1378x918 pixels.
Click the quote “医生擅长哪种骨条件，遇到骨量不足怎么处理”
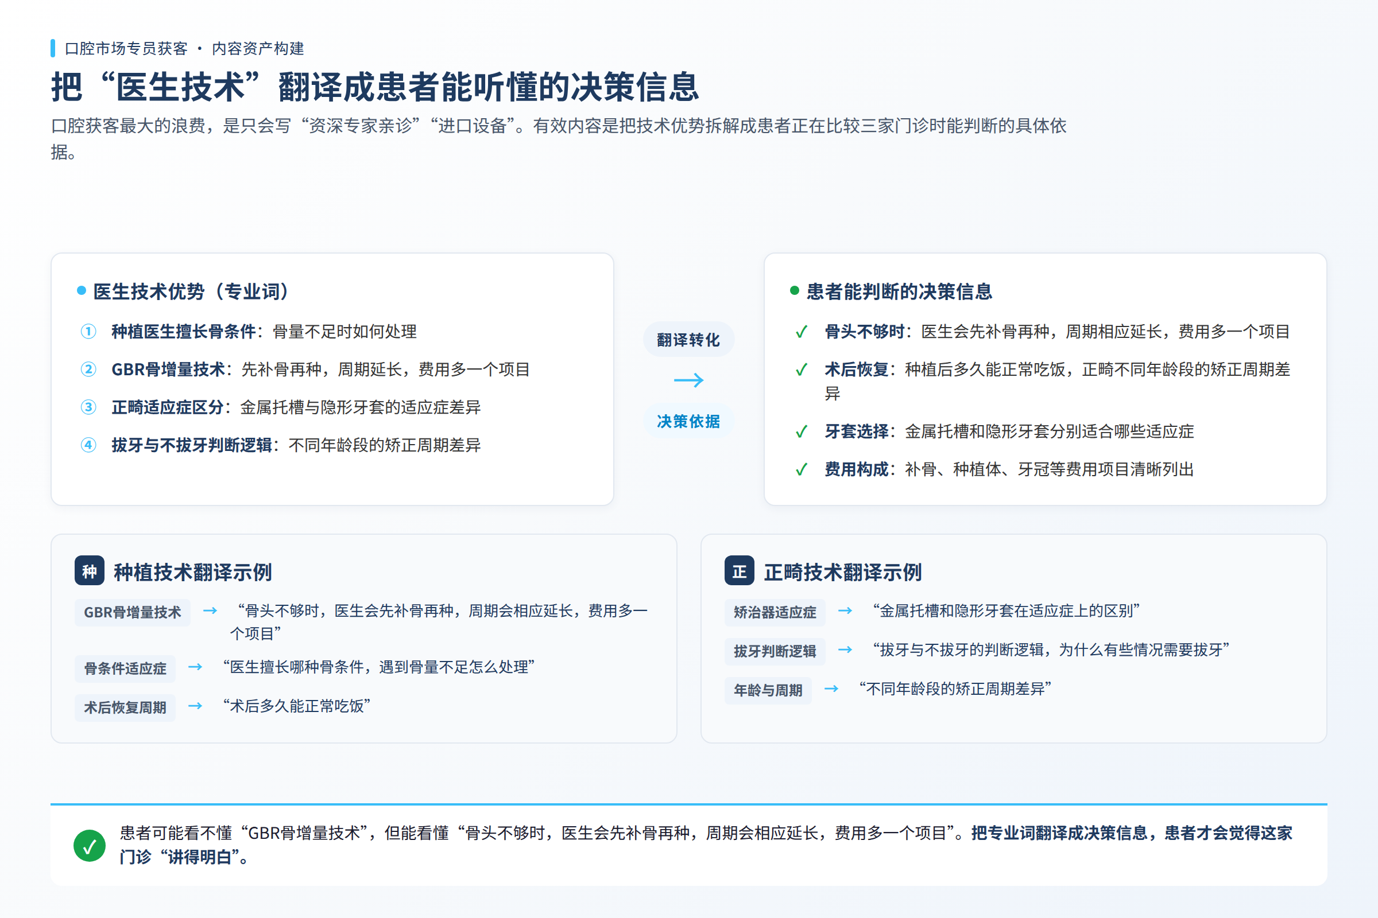point(378,667)
